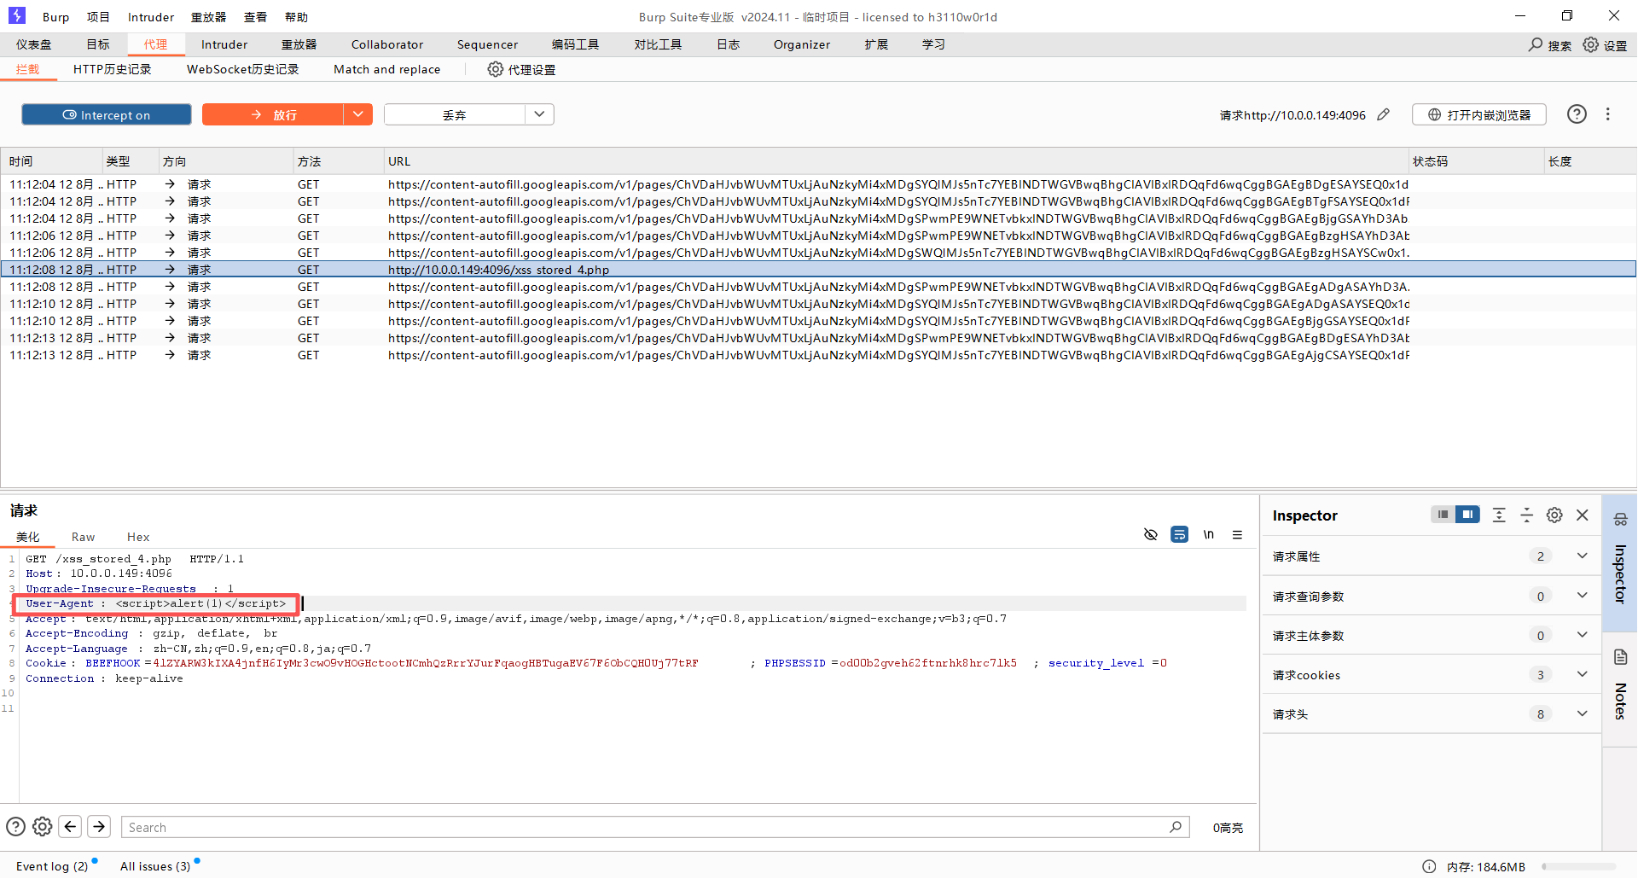
Task: Open the 查看 menu
Action: point(255,17)
